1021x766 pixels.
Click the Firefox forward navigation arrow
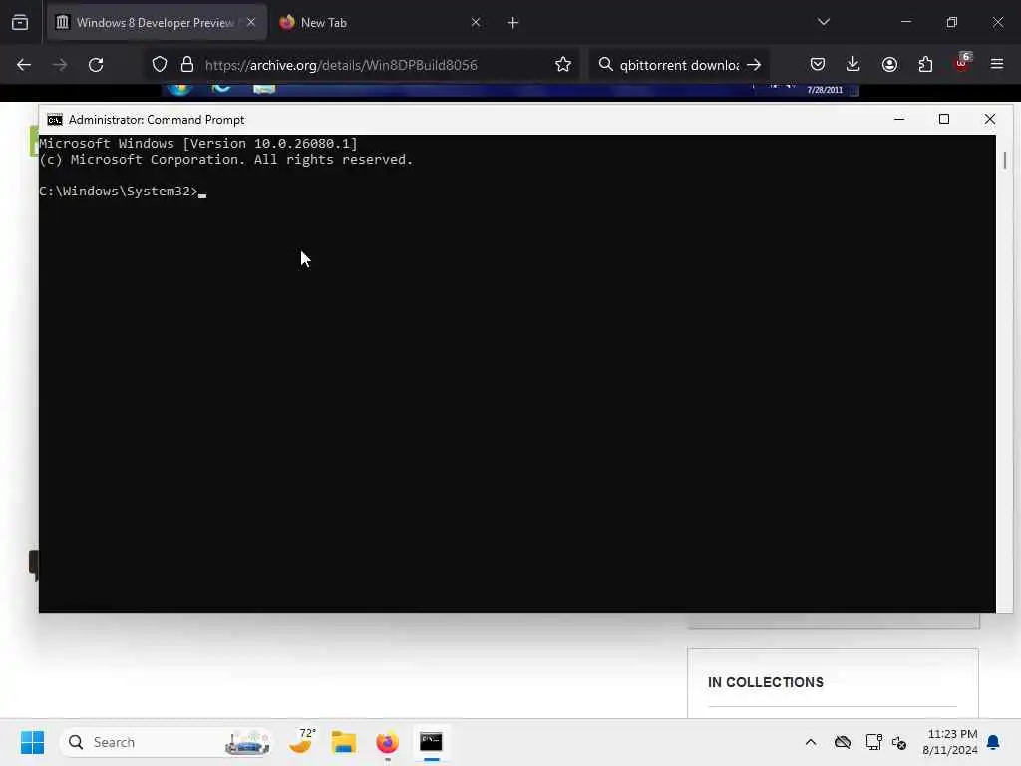pyautogui.click(x=59, y=65)
